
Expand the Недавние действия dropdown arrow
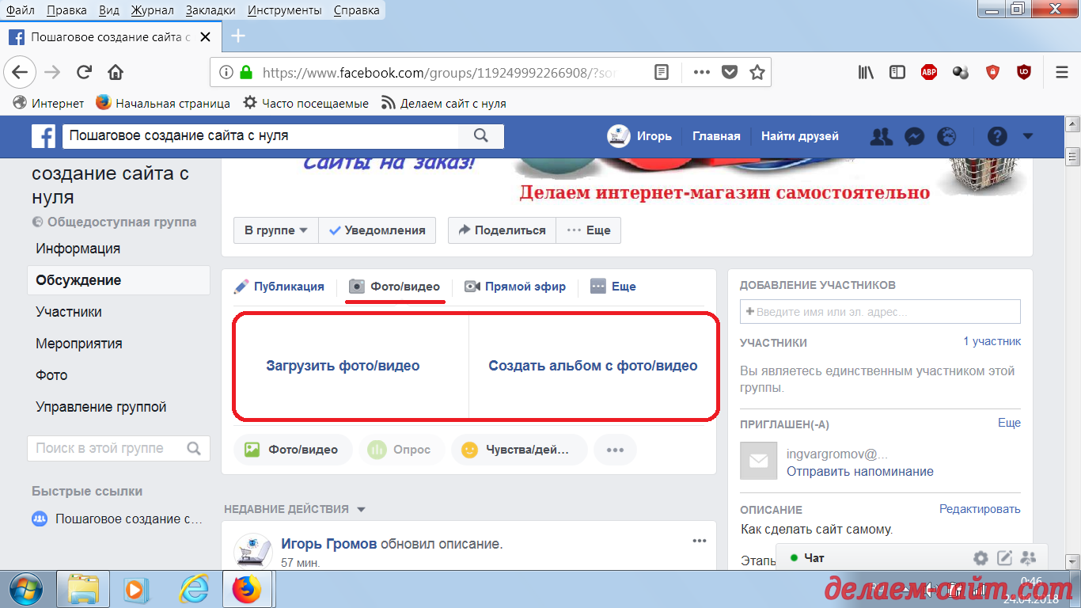(361, 509)
